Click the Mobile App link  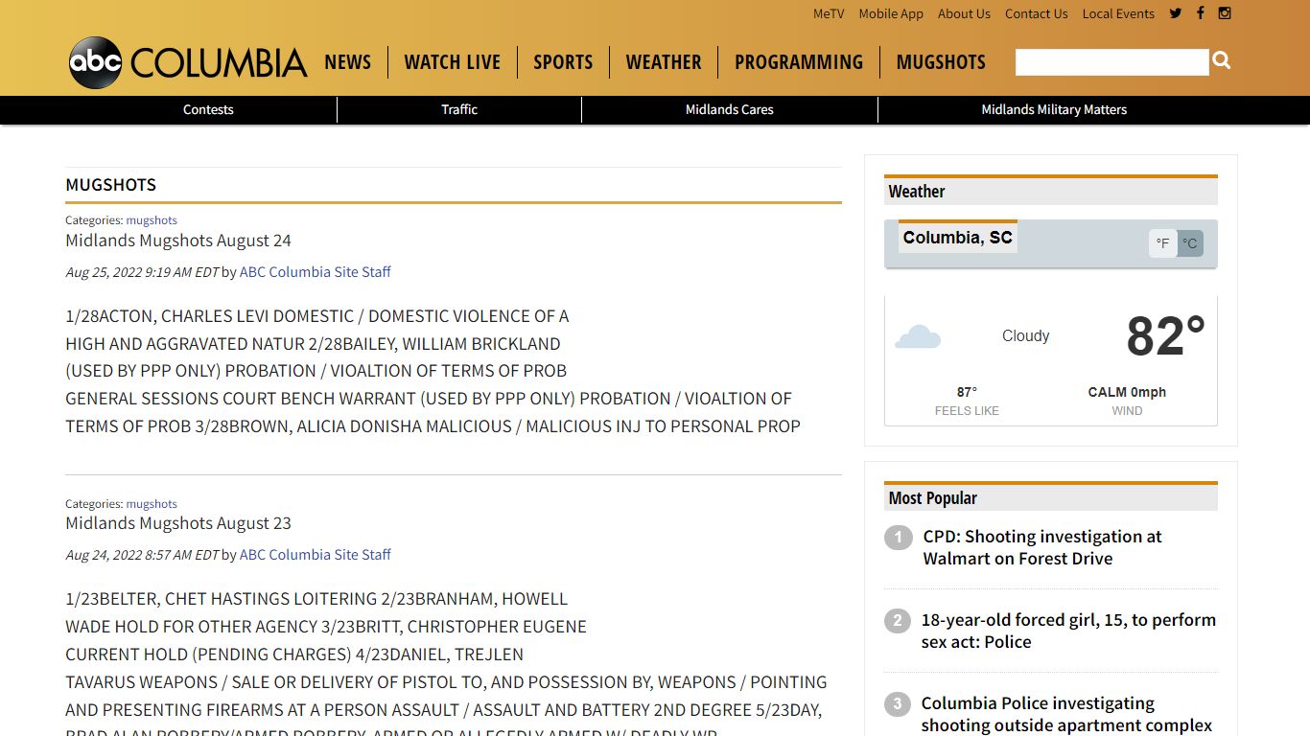click(x=891, y=13)
